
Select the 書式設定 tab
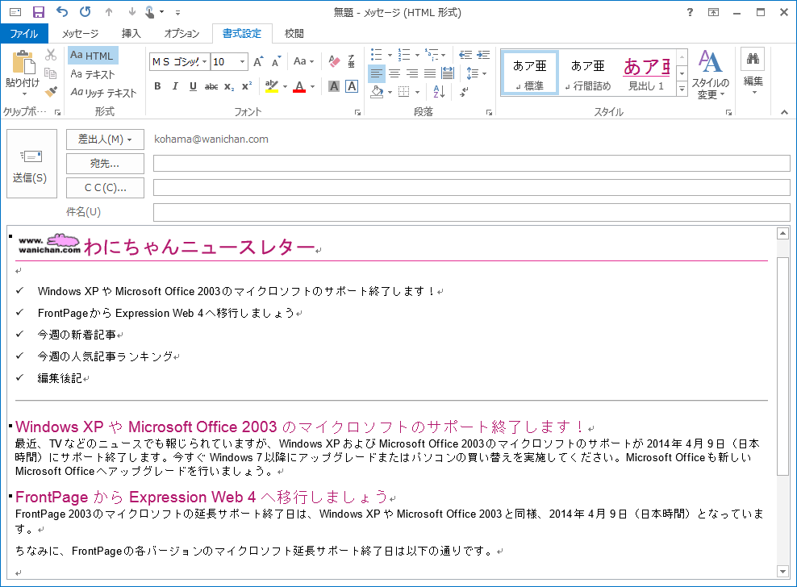[242, 34]
